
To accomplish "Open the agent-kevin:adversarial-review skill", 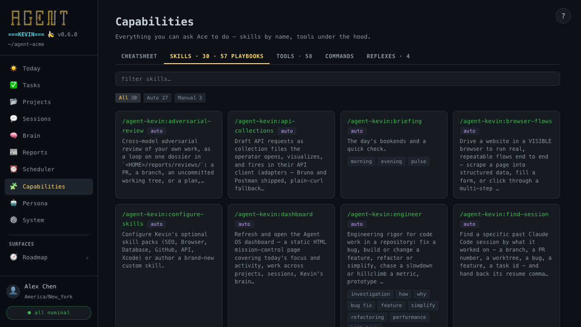I will [x=167, y=126].
